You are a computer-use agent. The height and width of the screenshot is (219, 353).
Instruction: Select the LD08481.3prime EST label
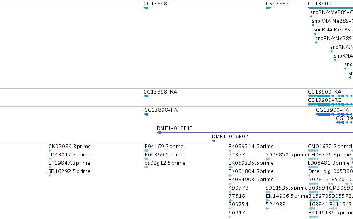click(x=329, y=163)
